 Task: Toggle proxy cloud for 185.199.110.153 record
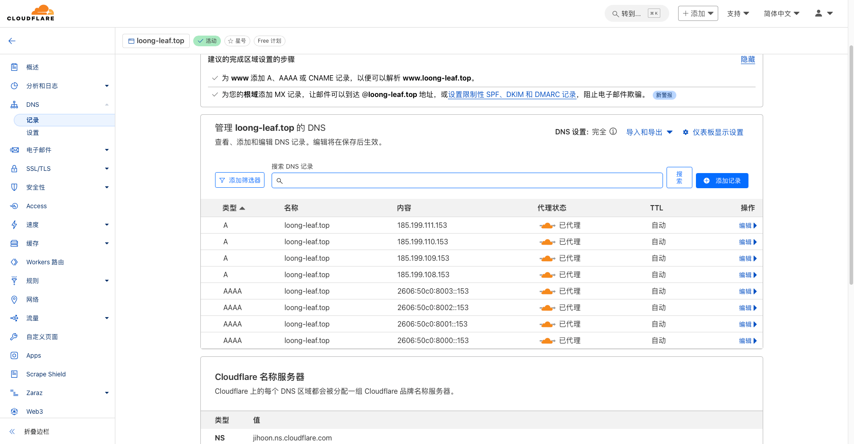[547, 242]
